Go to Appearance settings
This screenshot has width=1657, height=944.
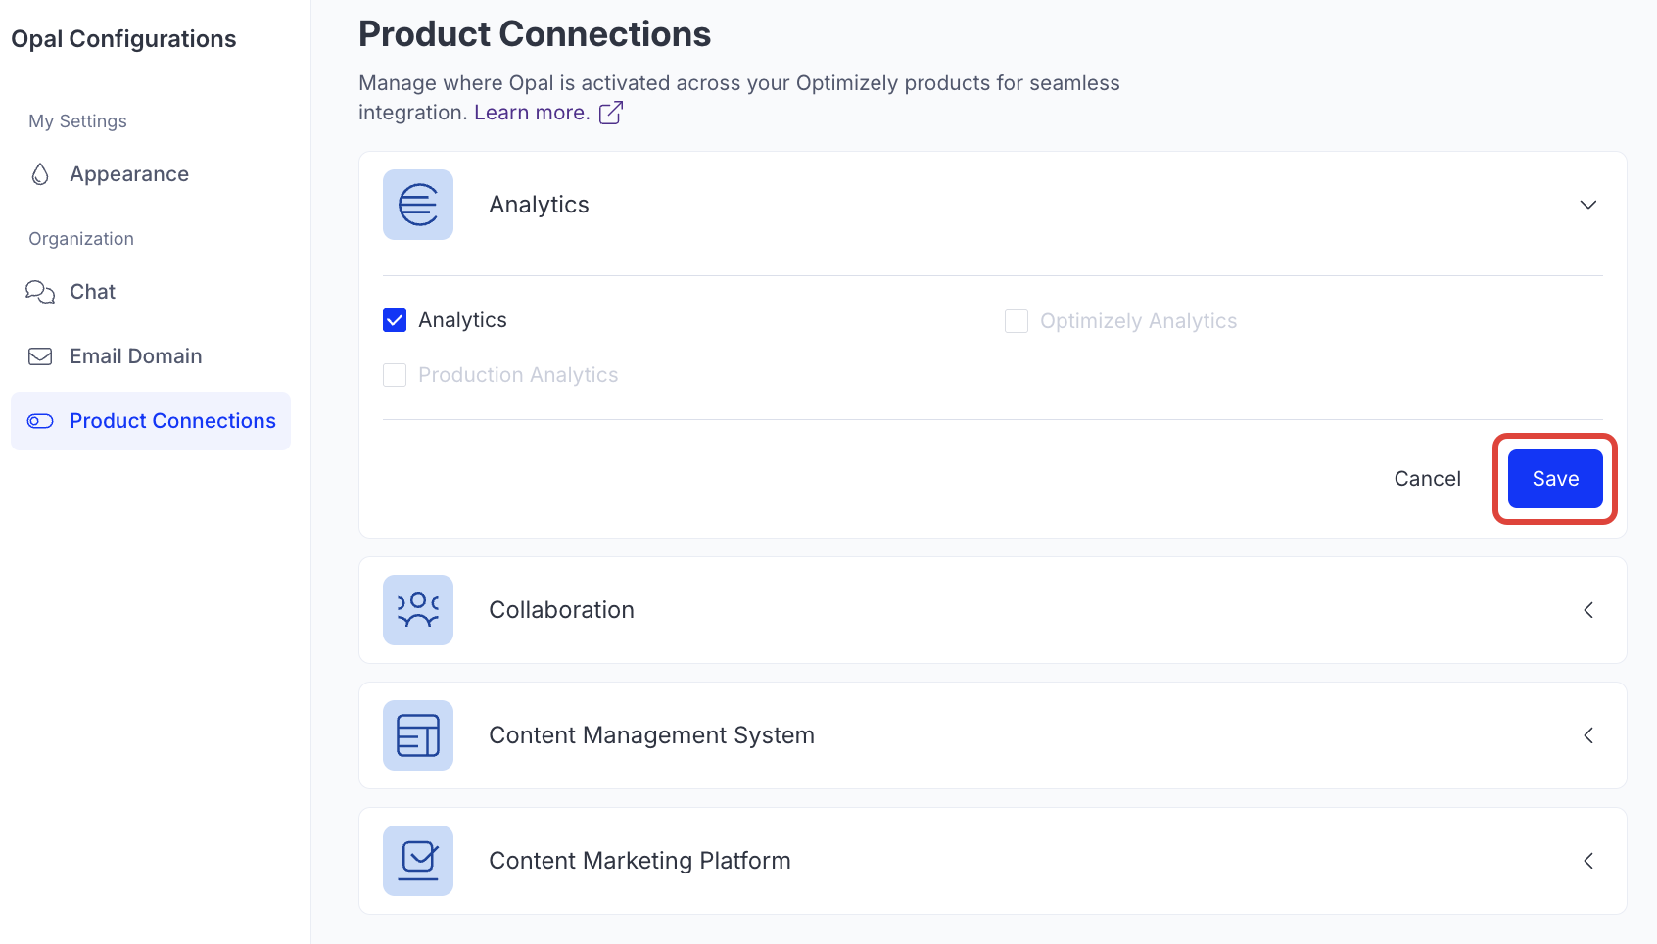129,174
